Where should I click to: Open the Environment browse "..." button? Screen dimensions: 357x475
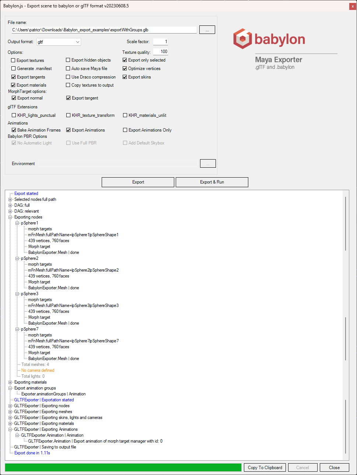pyautogui.click(x=208, y=163)
